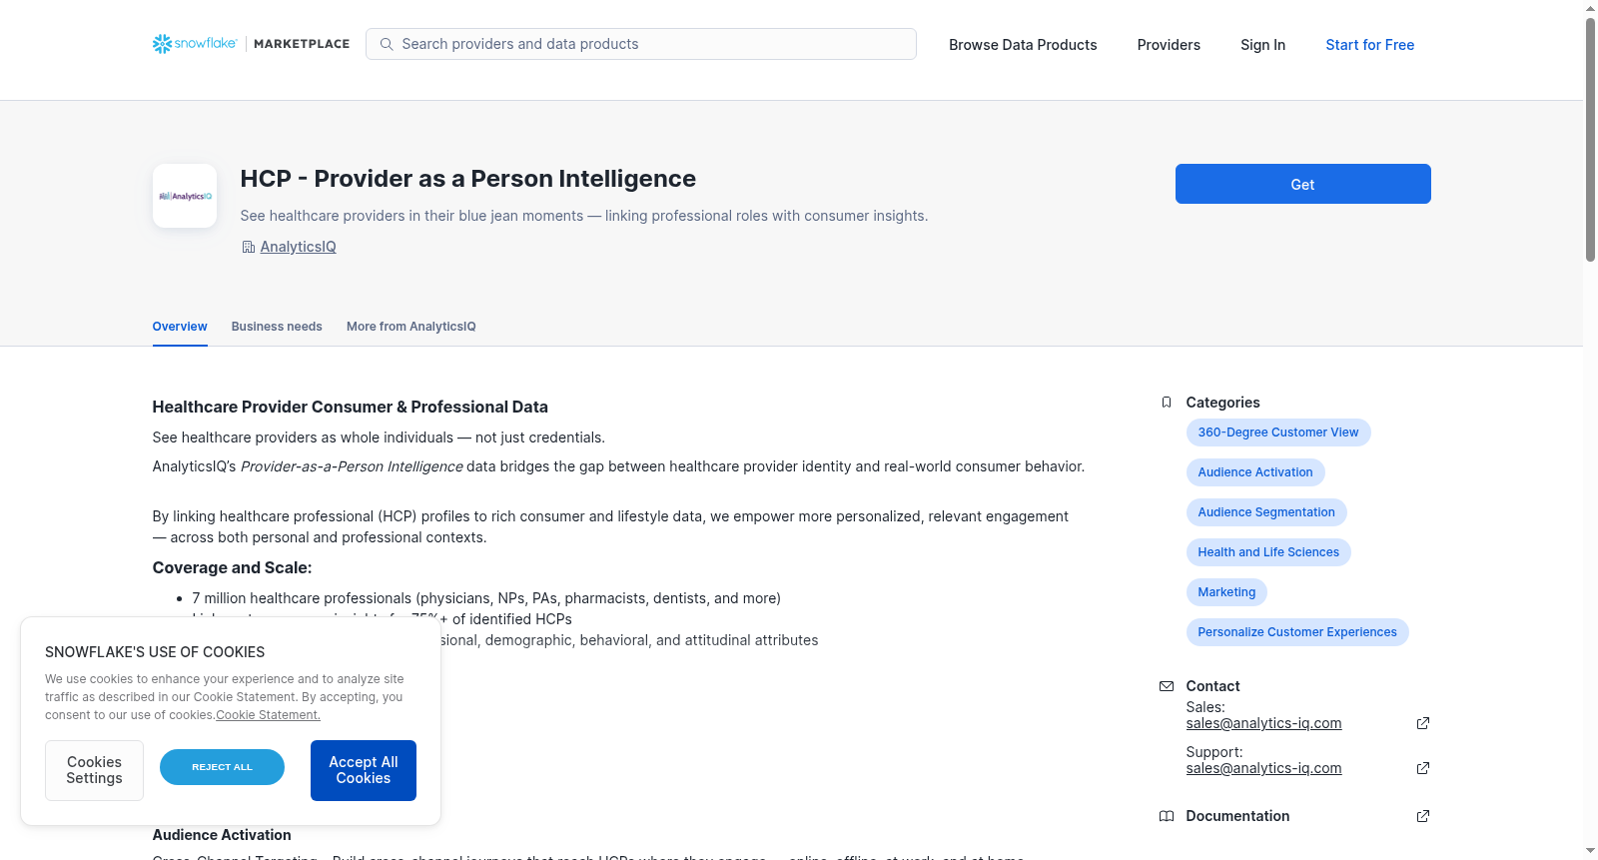
Task: Select the Overview tab
Action: click(180, 327)
